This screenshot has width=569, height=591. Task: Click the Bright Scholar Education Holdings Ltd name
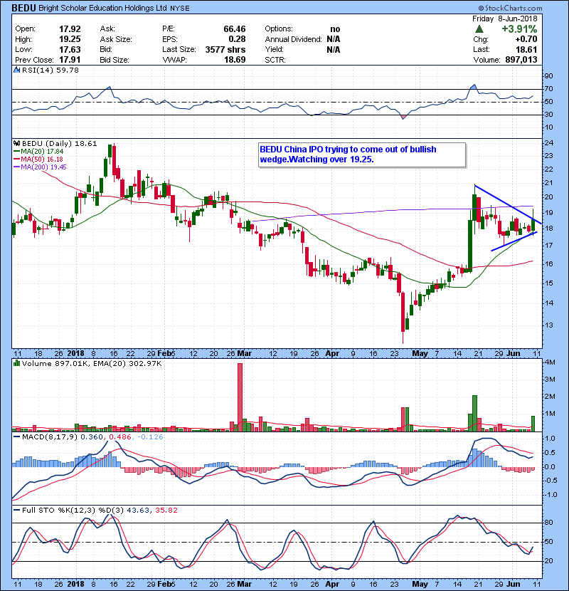[102, 8]
